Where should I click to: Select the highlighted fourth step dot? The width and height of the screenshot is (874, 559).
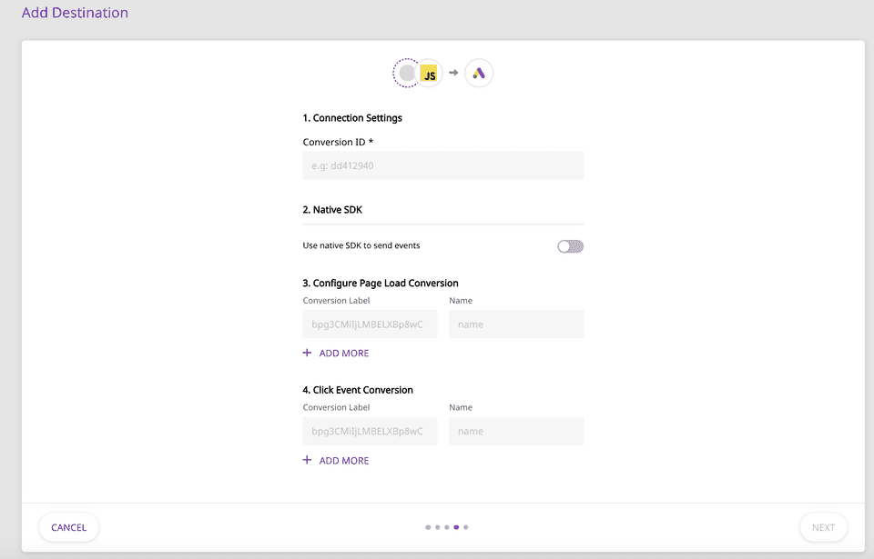click(x=456, y=527)
